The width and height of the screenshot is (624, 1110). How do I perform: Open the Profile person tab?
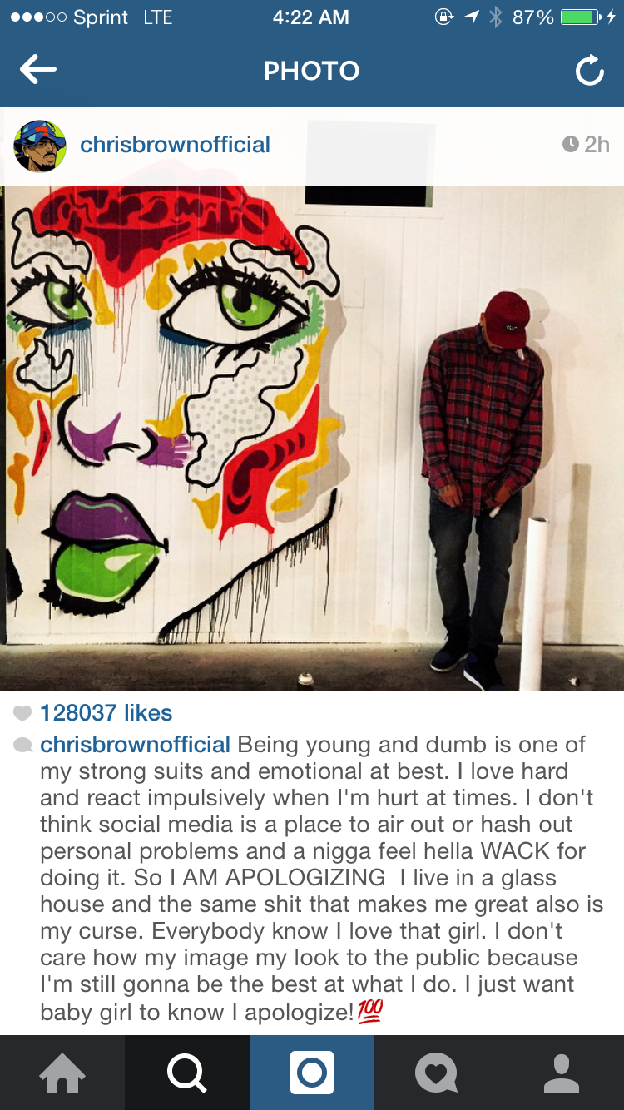point(562,1073)
